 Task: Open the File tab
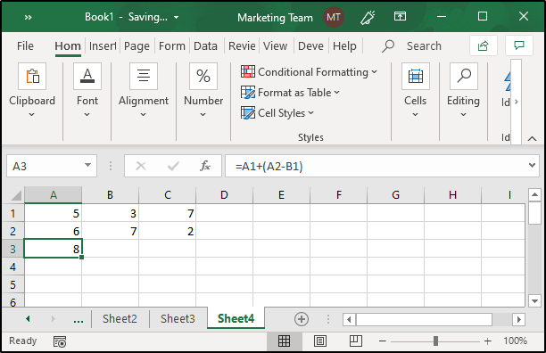click(25, 45)
